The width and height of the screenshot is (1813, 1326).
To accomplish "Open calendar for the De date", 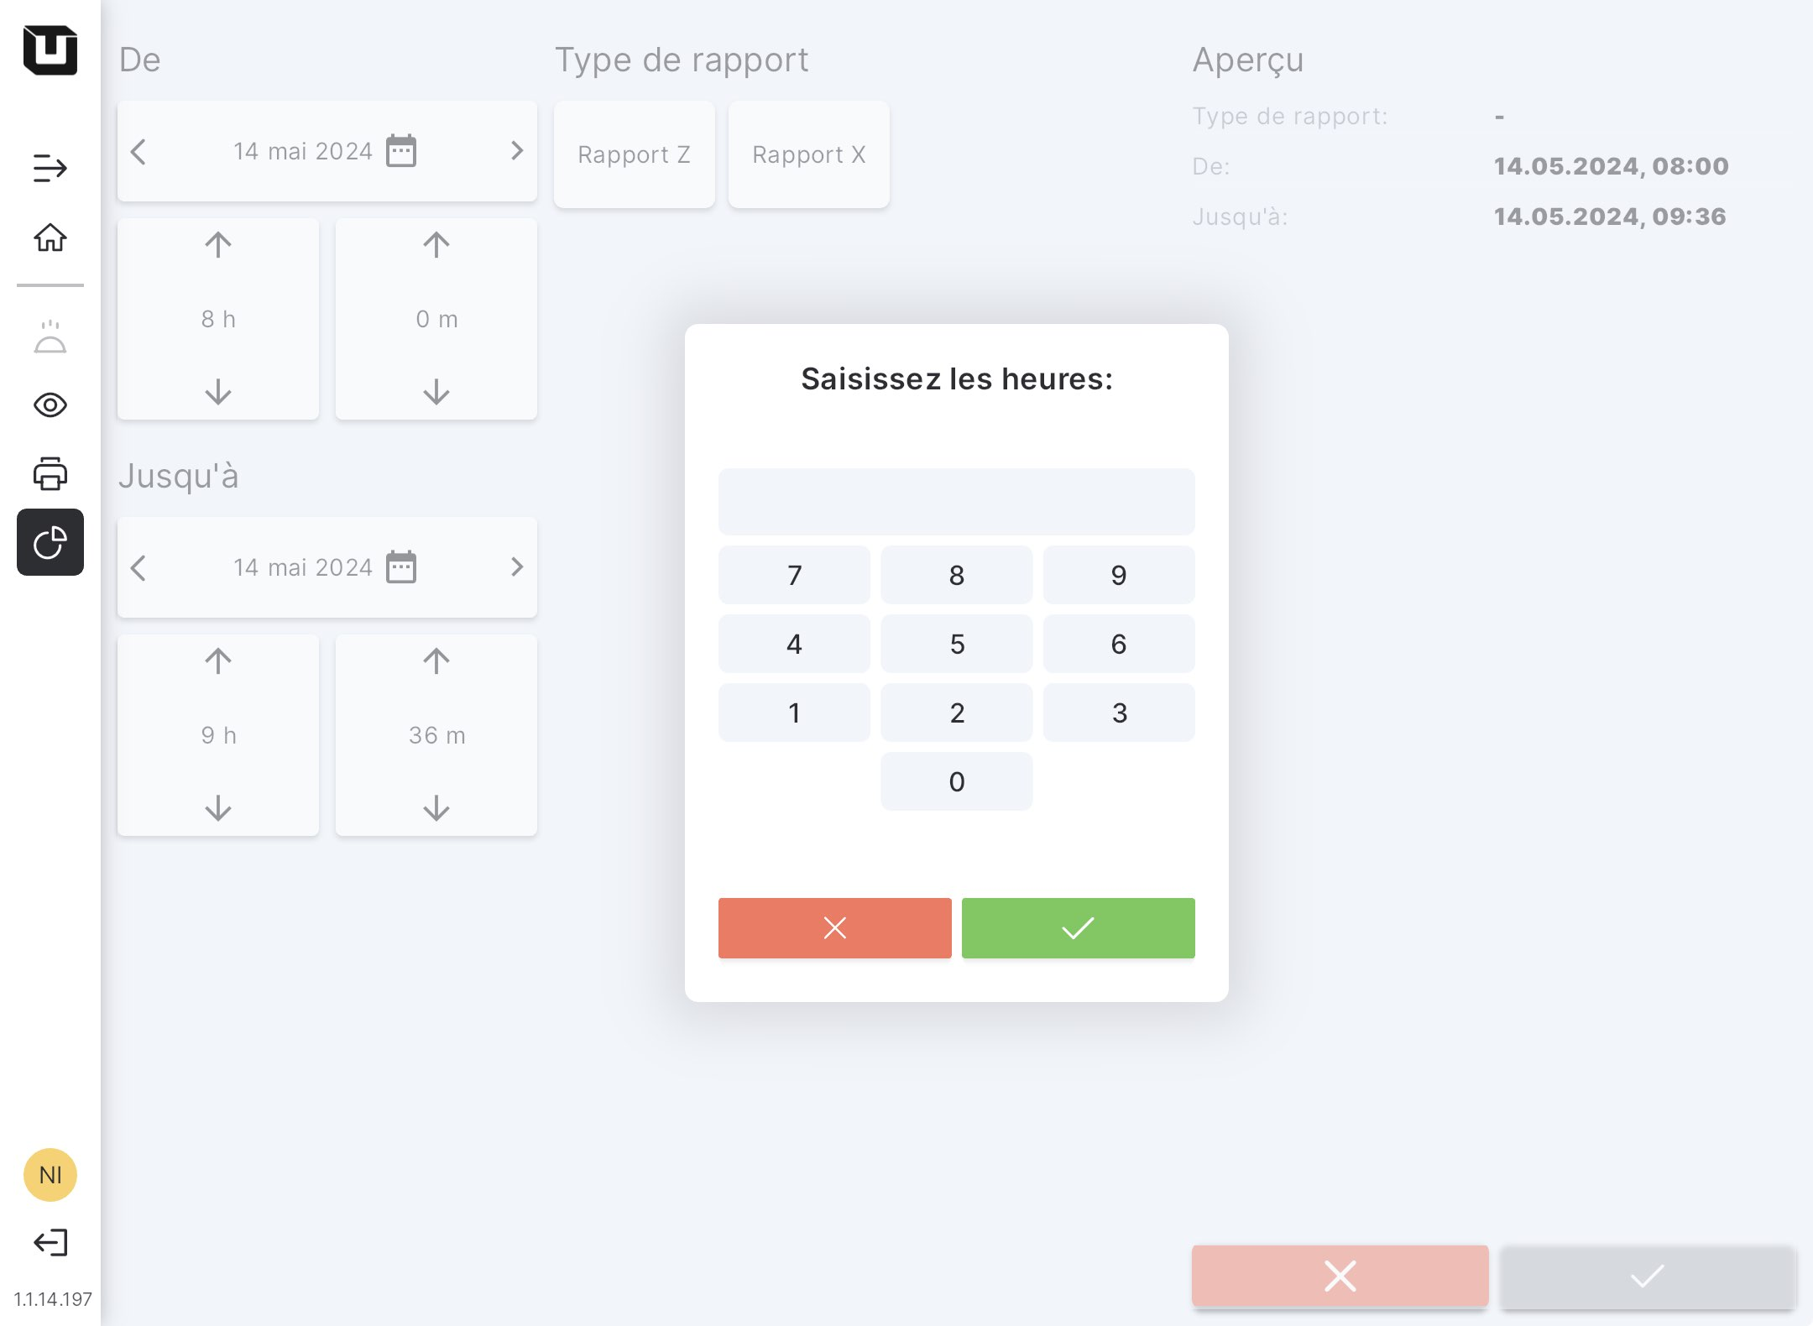I will tap(401, 151).
